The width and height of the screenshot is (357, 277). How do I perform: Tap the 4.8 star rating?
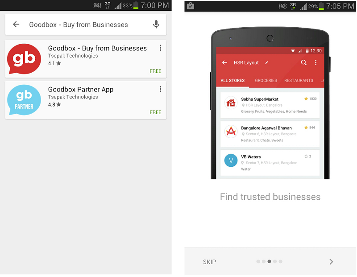click(54, 105)
